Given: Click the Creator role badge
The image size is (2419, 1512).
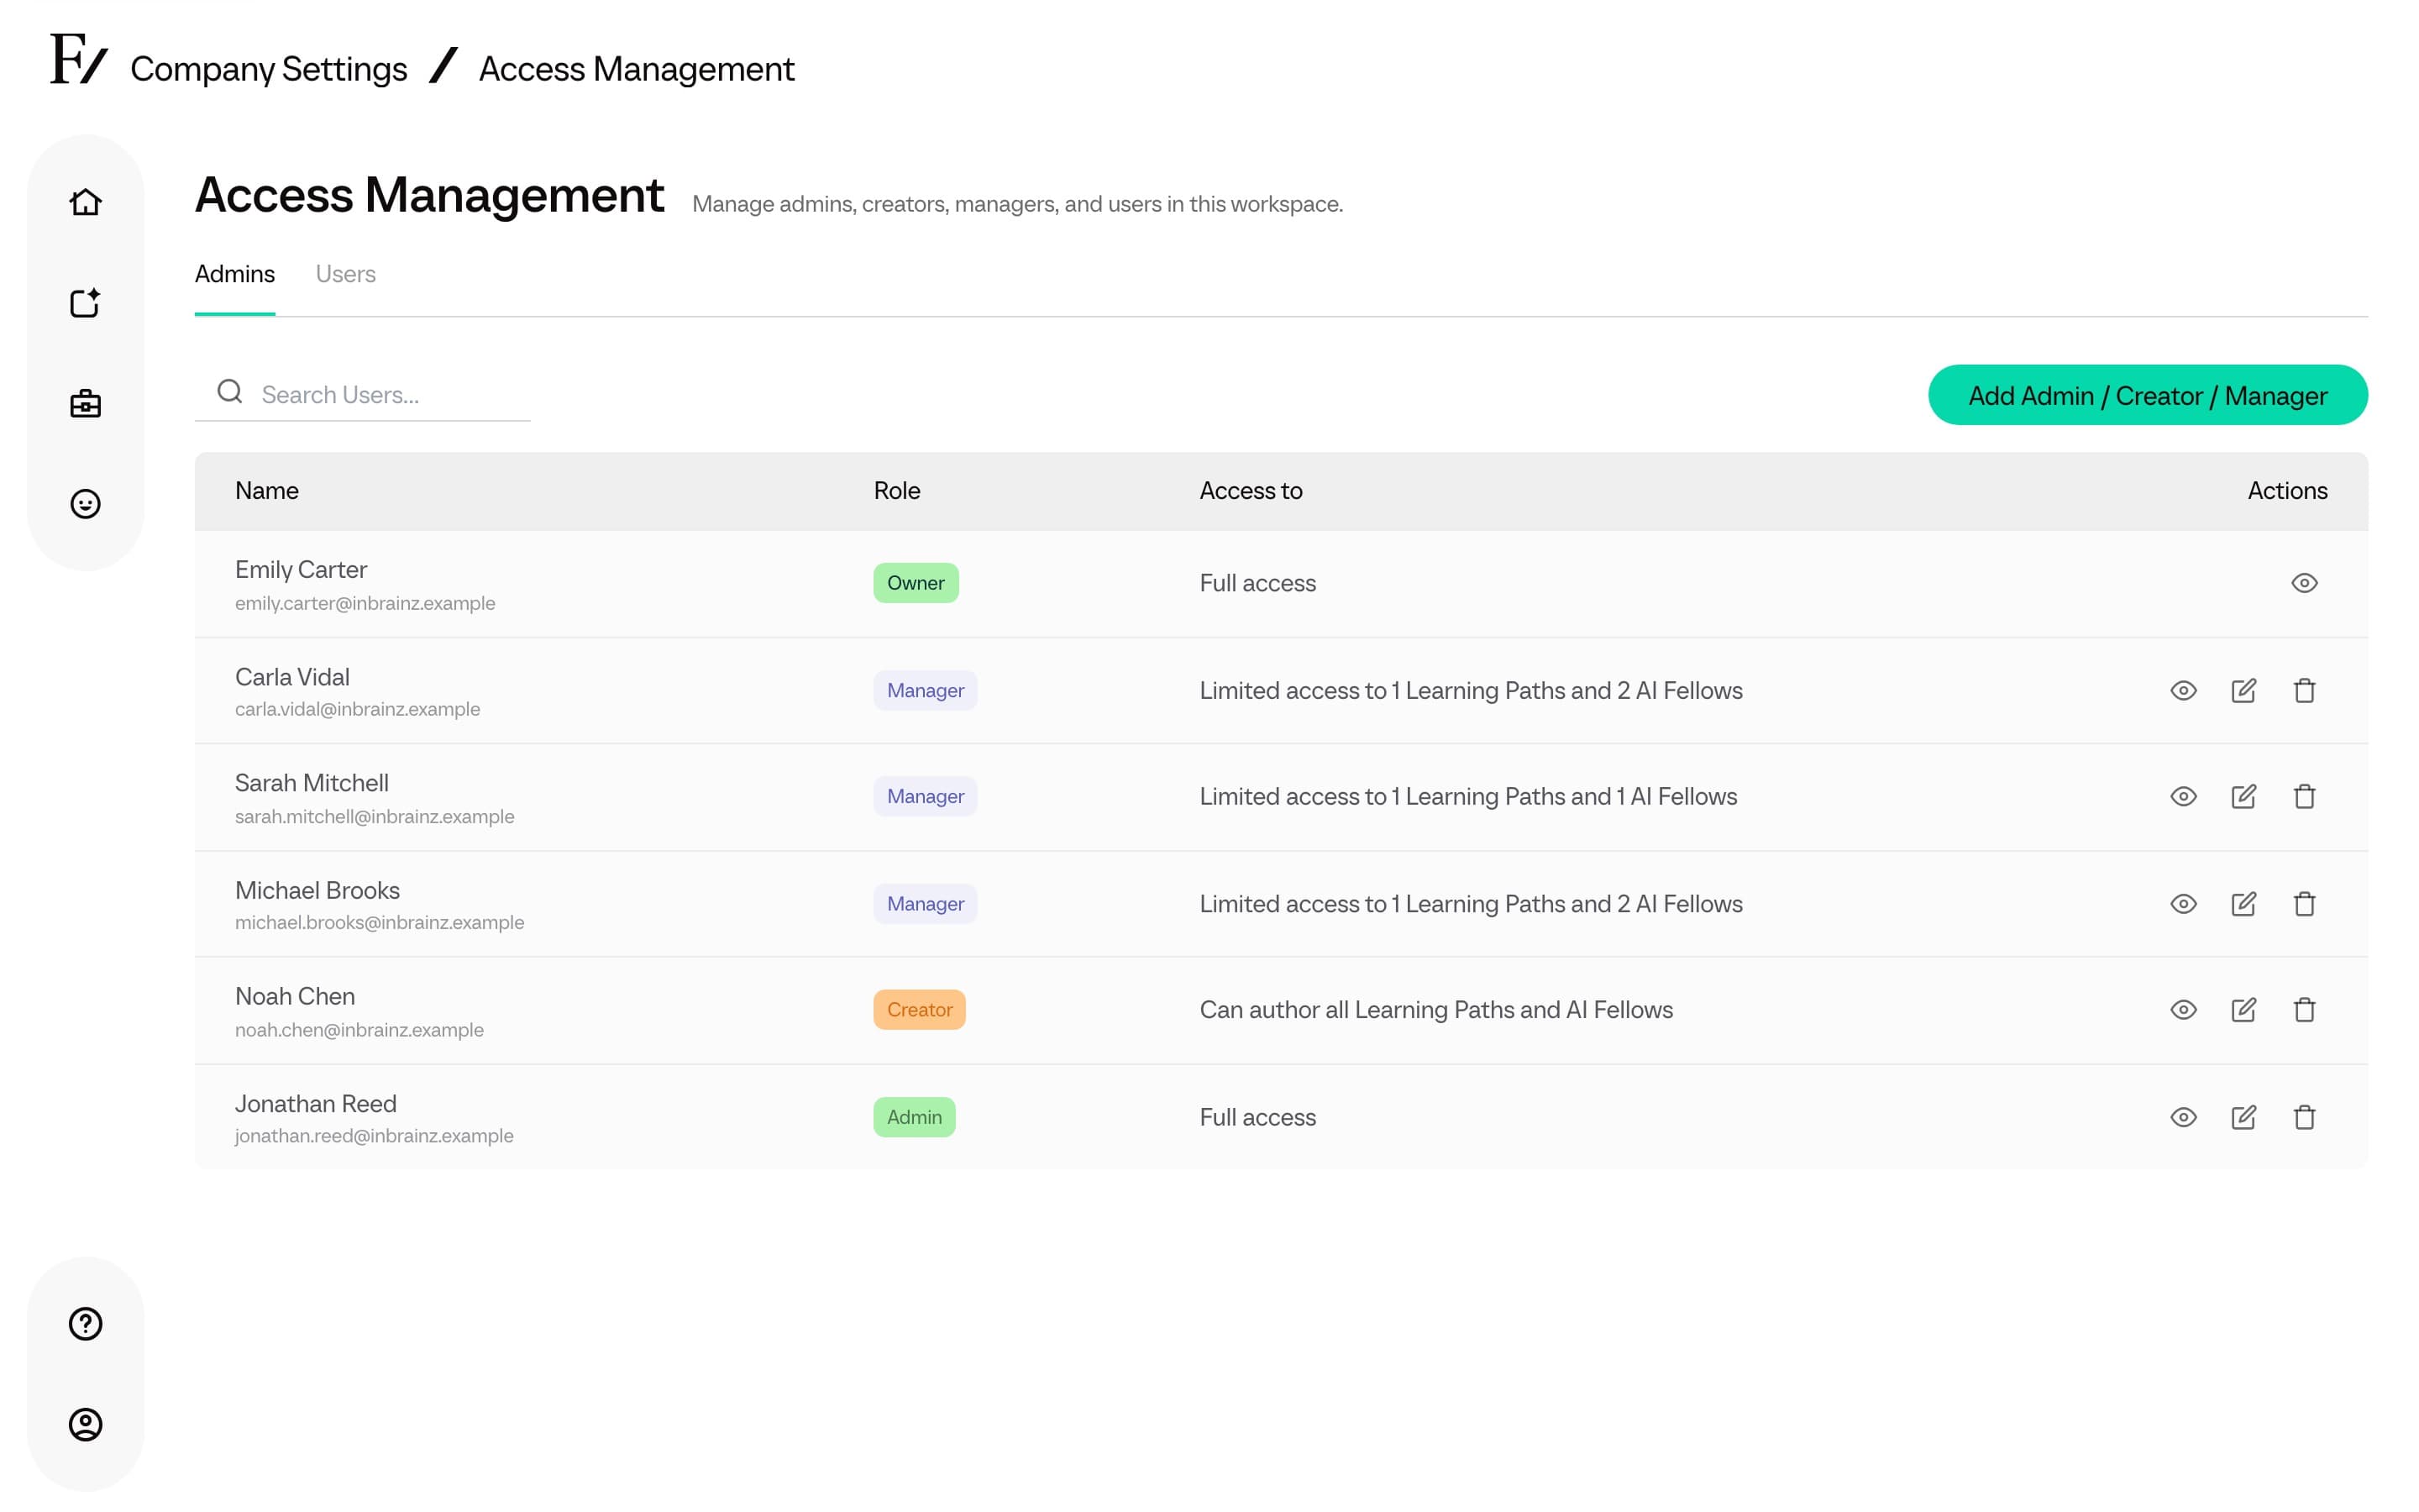Looking at the screenshot, I should tap(919, 1010).
